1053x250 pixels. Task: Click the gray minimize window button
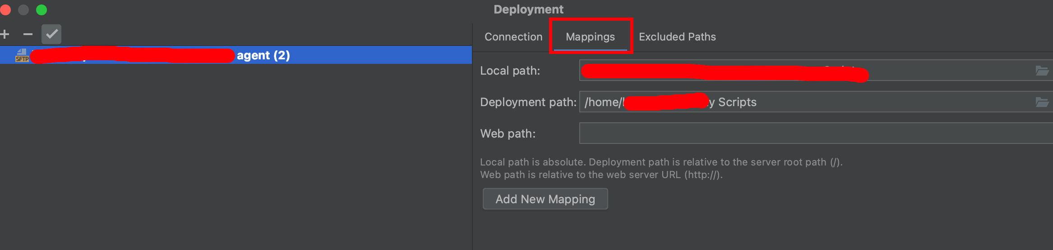[23, 10]
